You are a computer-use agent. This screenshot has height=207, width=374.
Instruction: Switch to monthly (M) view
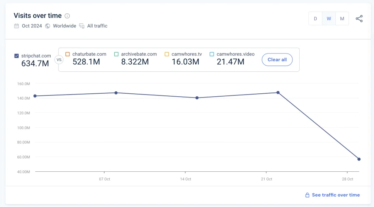pyautogui.click(x=342, y=19)
